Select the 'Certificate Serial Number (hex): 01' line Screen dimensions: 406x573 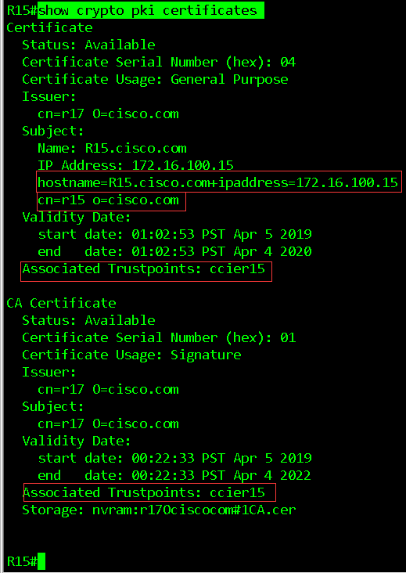pyautogui.click(x=159, y=337)
